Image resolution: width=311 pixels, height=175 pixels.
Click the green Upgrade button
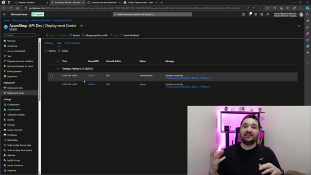[38, 15]
